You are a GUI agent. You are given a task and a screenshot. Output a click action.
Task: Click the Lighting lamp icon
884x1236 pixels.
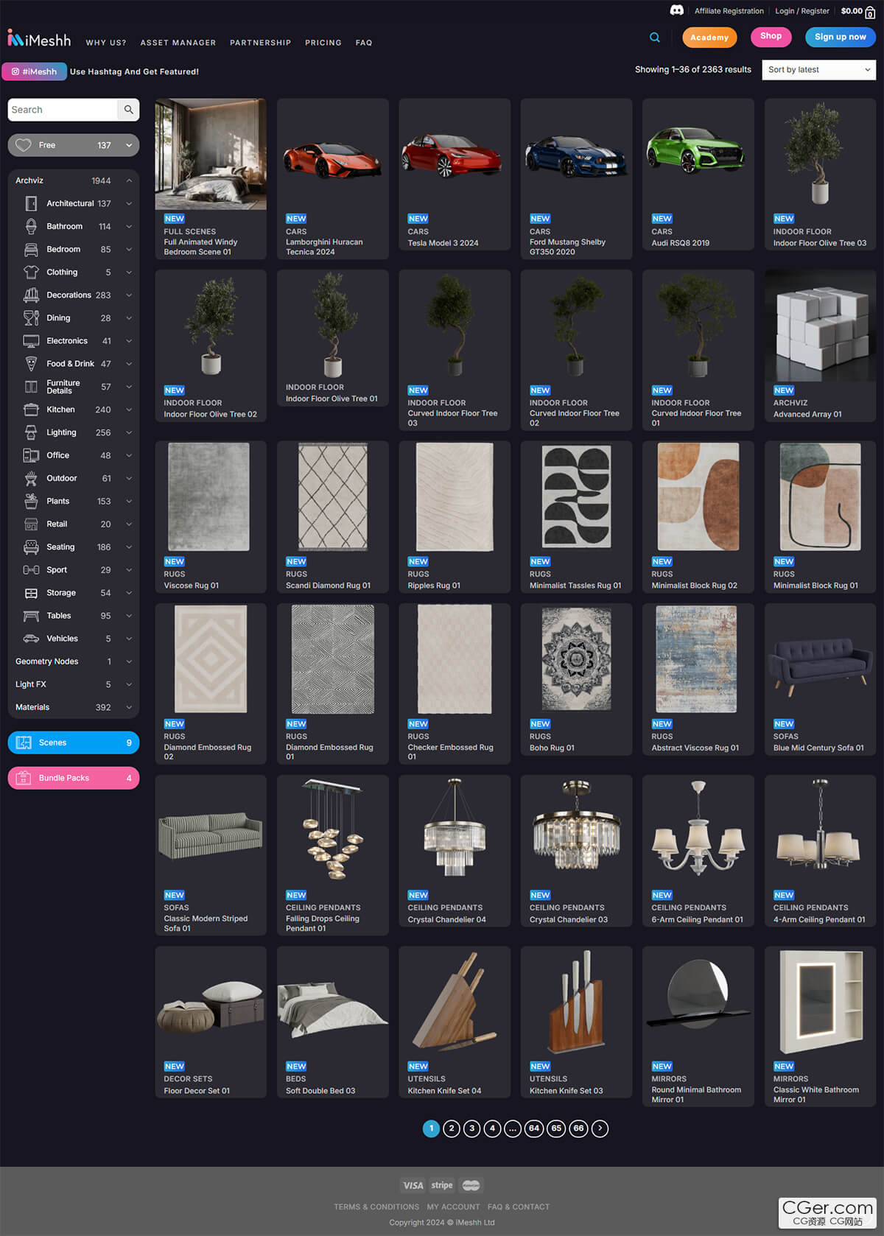31,432
